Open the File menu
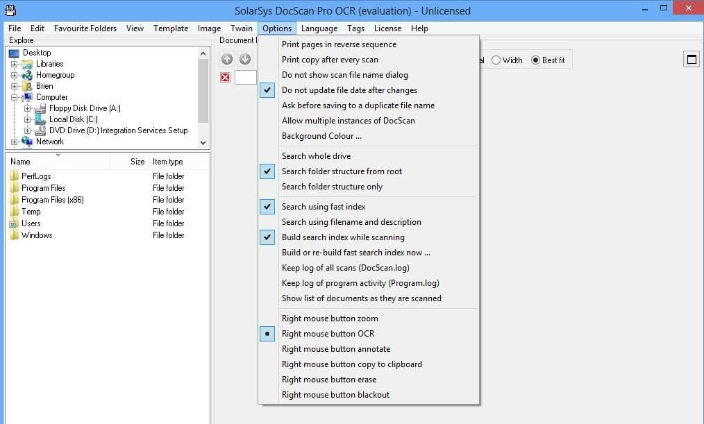704x424 pixels. coord(15,28)
